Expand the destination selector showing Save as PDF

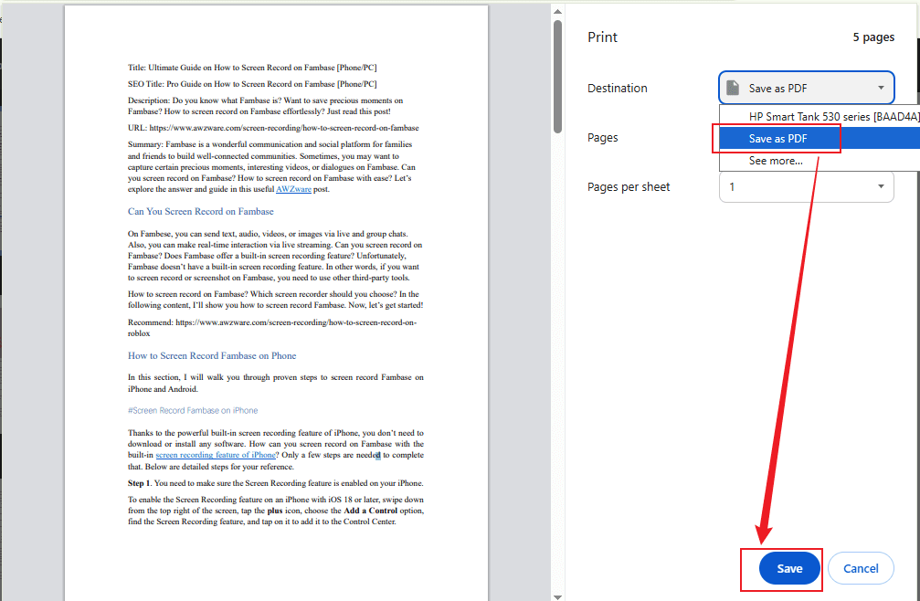pos(806,87)
